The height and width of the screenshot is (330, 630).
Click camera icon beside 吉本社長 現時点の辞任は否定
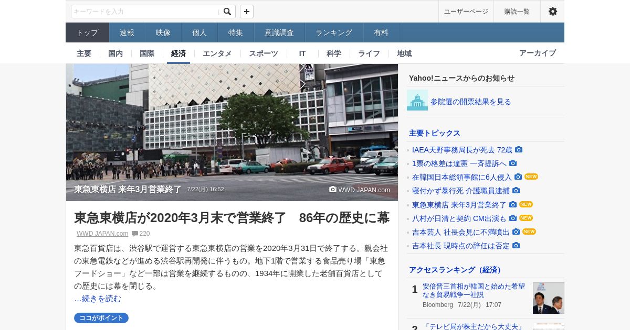point(516,245)
